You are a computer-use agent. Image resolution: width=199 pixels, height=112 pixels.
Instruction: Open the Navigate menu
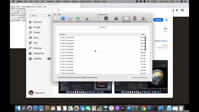50,1
